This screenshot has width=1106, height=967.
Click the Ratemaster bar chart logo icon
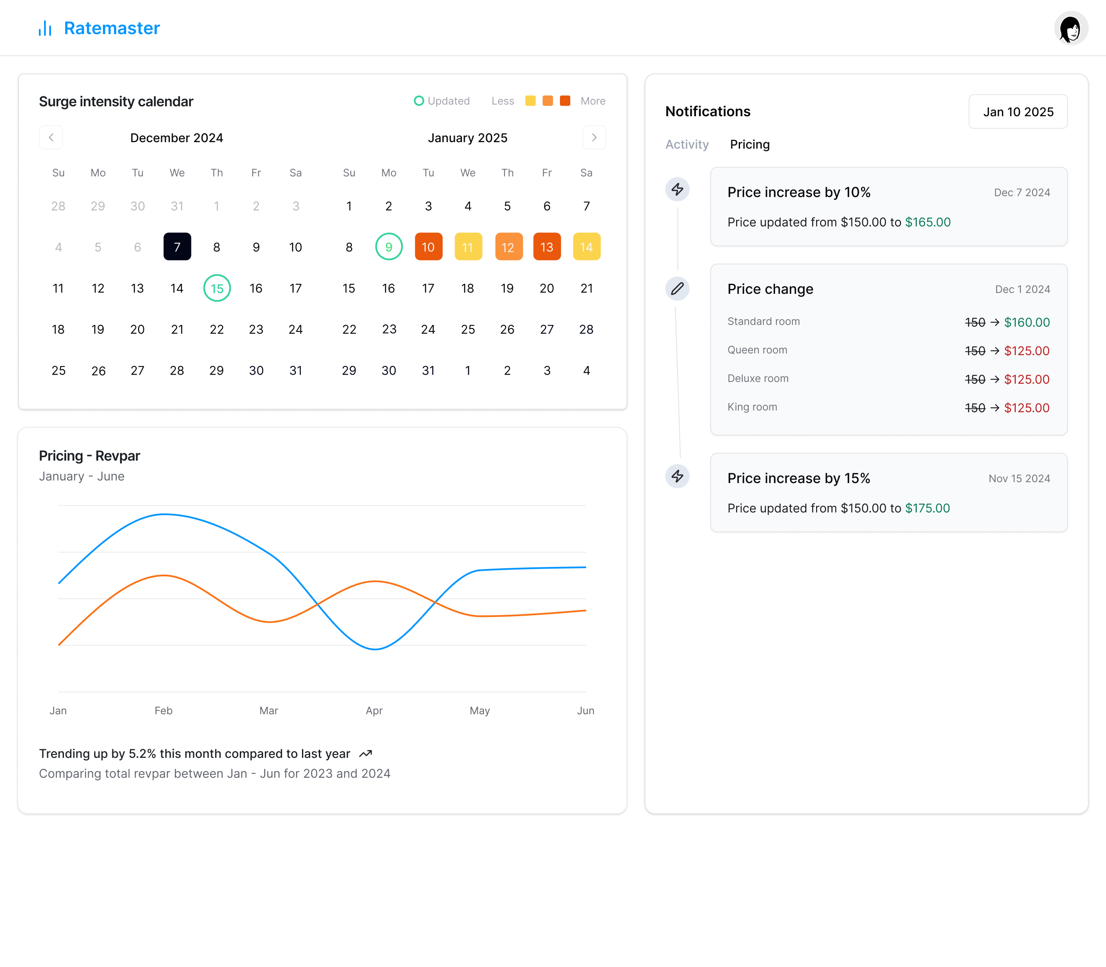pyautogui.click(x=45, y=28)
